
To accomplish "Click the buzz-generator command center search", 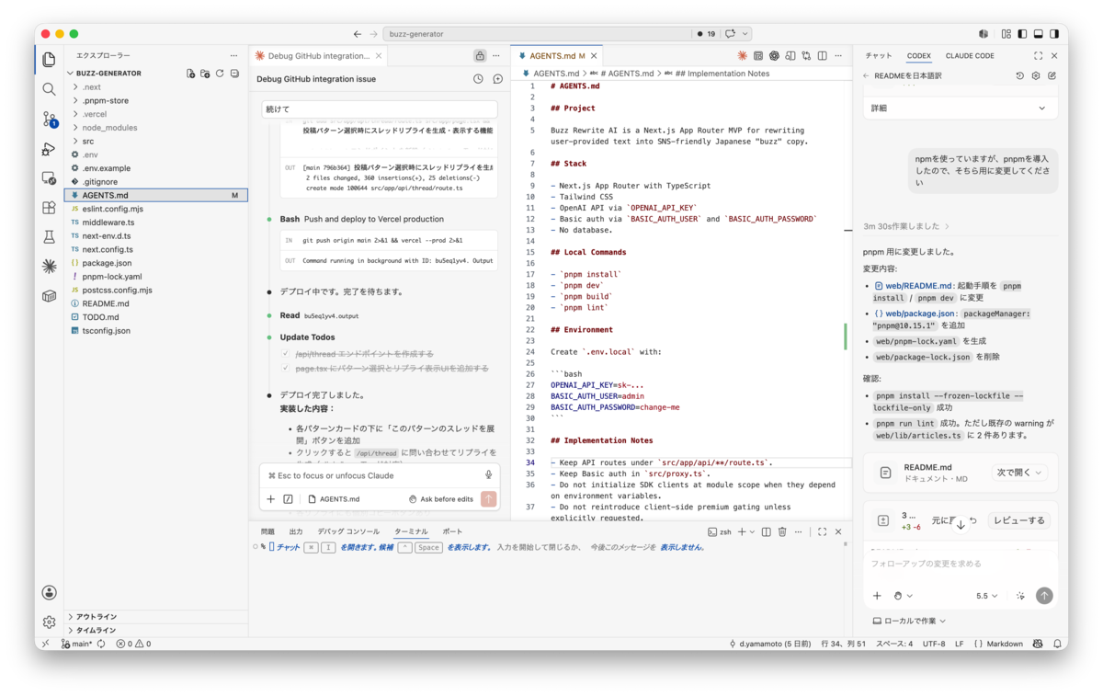I will coord(537,34).
